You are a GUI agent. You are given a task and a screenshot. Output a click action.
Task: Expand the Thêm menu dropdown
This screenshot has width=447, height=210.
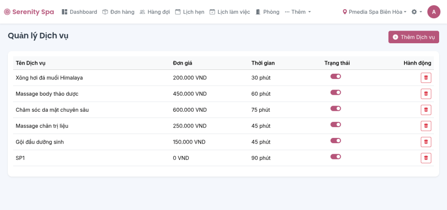[x=298, y=12]
